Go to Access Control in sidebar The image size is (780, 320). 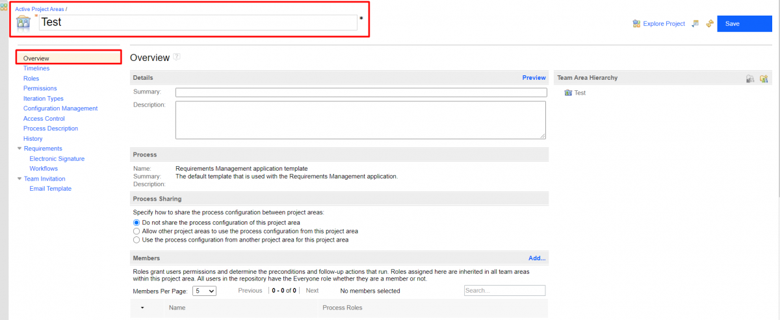pos(44,119)
